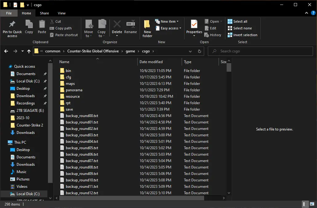The image size is (317, 208).
Task: Select backup_round00.txt file
Action: coord(82,116)
